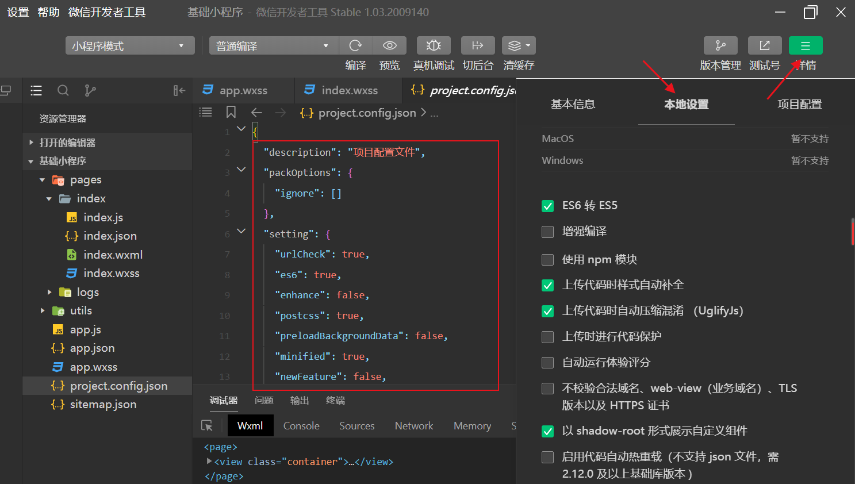This screenshot has width=855, height=484.
Task: Open source control branch icon in sidebar
Action: (90, 90)
